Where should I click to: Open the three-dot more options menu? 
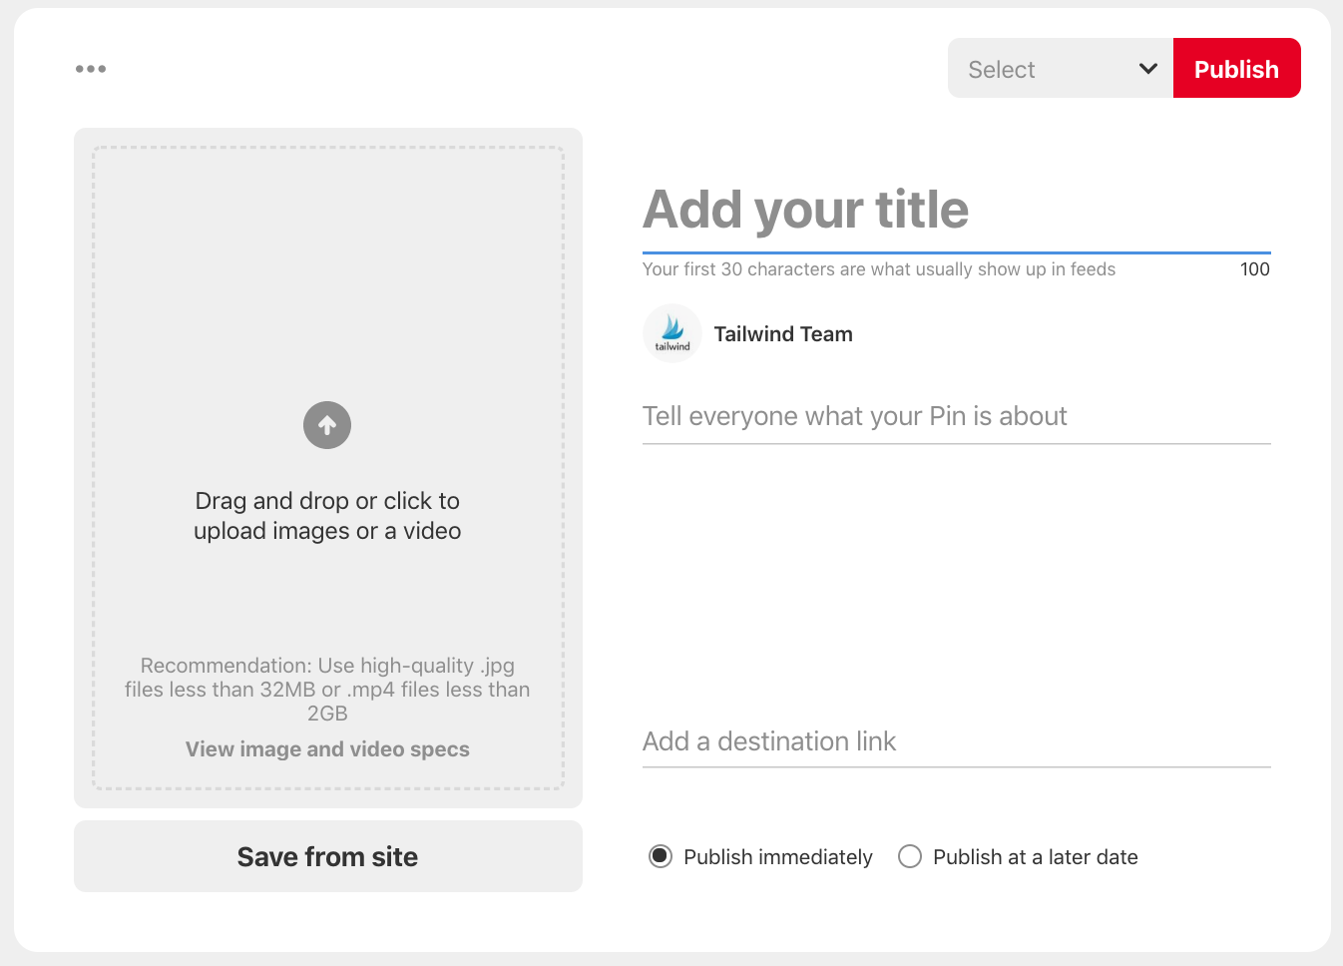(x=91, y=69)
